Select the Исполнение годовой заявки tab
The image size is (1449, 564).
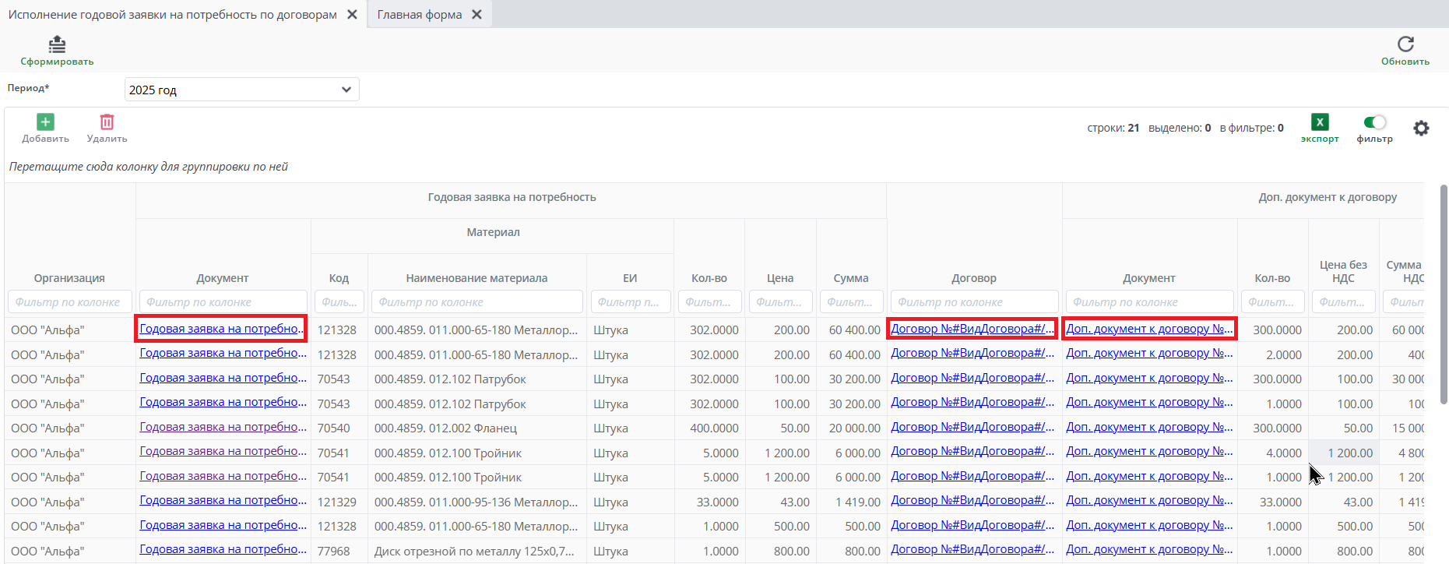172,15
